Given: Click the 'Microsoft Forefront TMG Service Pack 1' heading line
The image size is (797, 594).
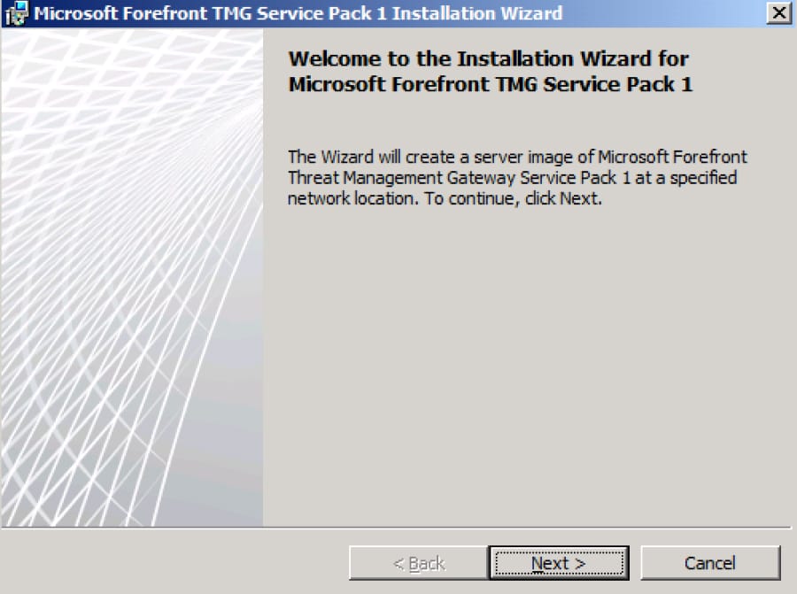Looking at the screenshot, I should pos(491,84).
